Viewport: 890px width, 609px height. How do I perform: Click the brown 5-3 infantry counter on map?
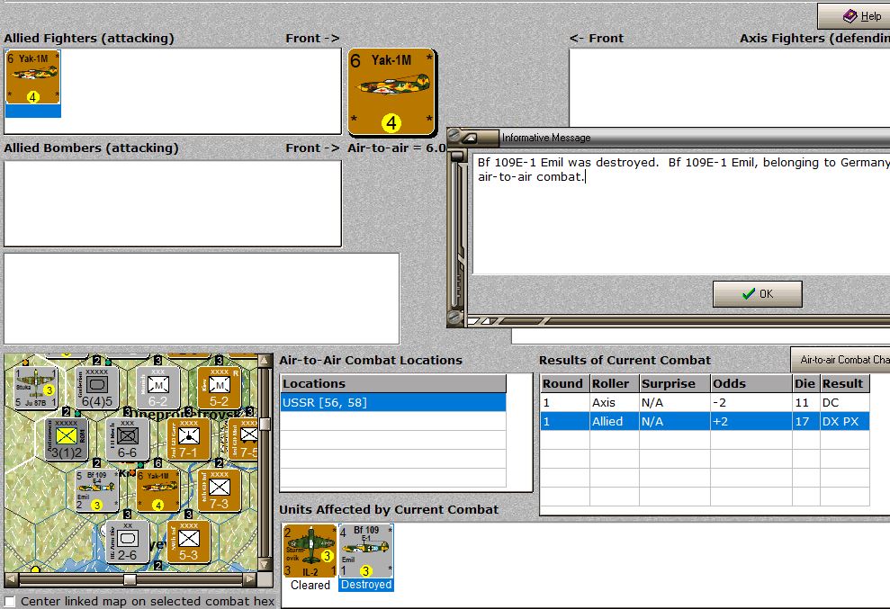click(x=189, y=542)
